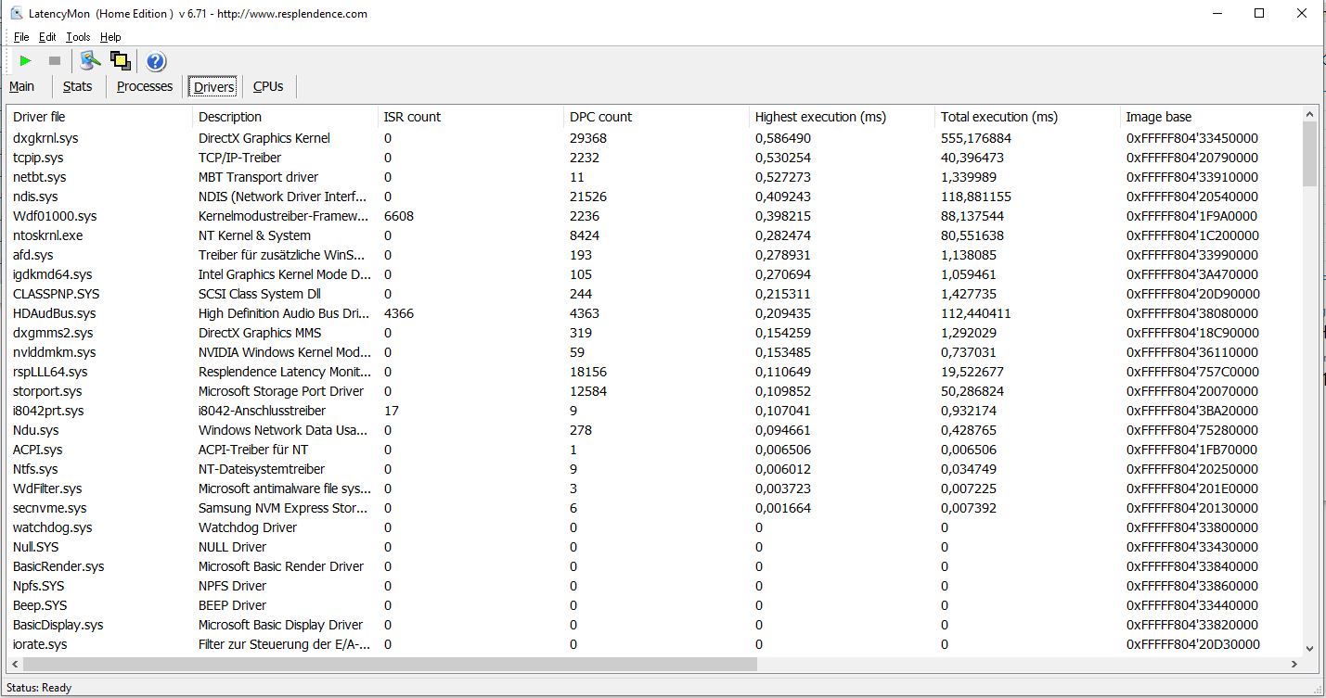
Task: Click the horizontal scrollbar thumb
Action: [390, 664]
